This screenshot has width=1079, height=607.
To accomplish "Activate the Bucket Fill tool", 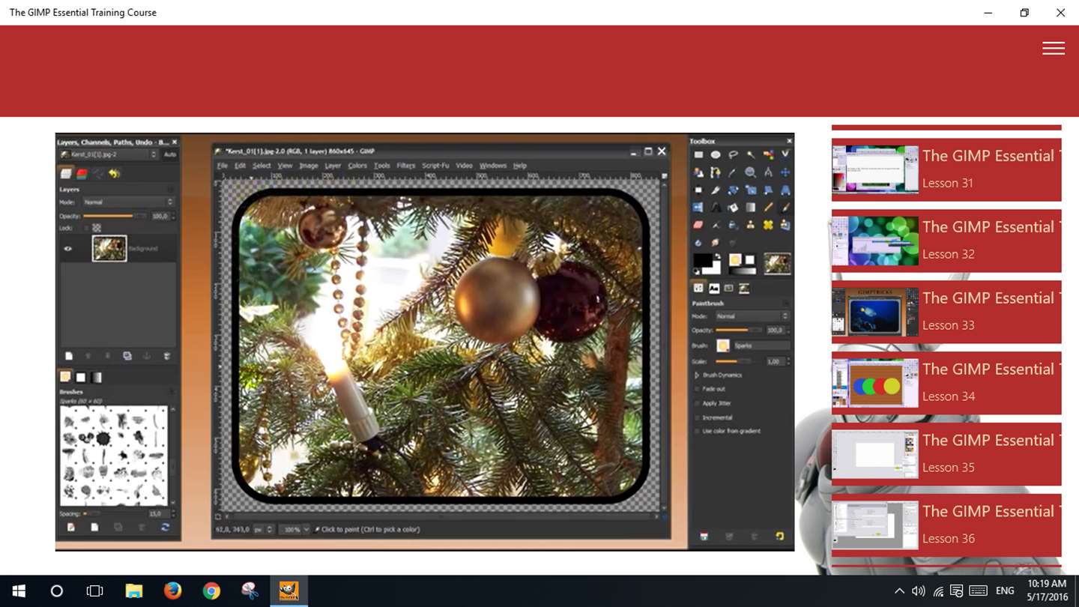I will pyautogui.click(x=733, y=207).
